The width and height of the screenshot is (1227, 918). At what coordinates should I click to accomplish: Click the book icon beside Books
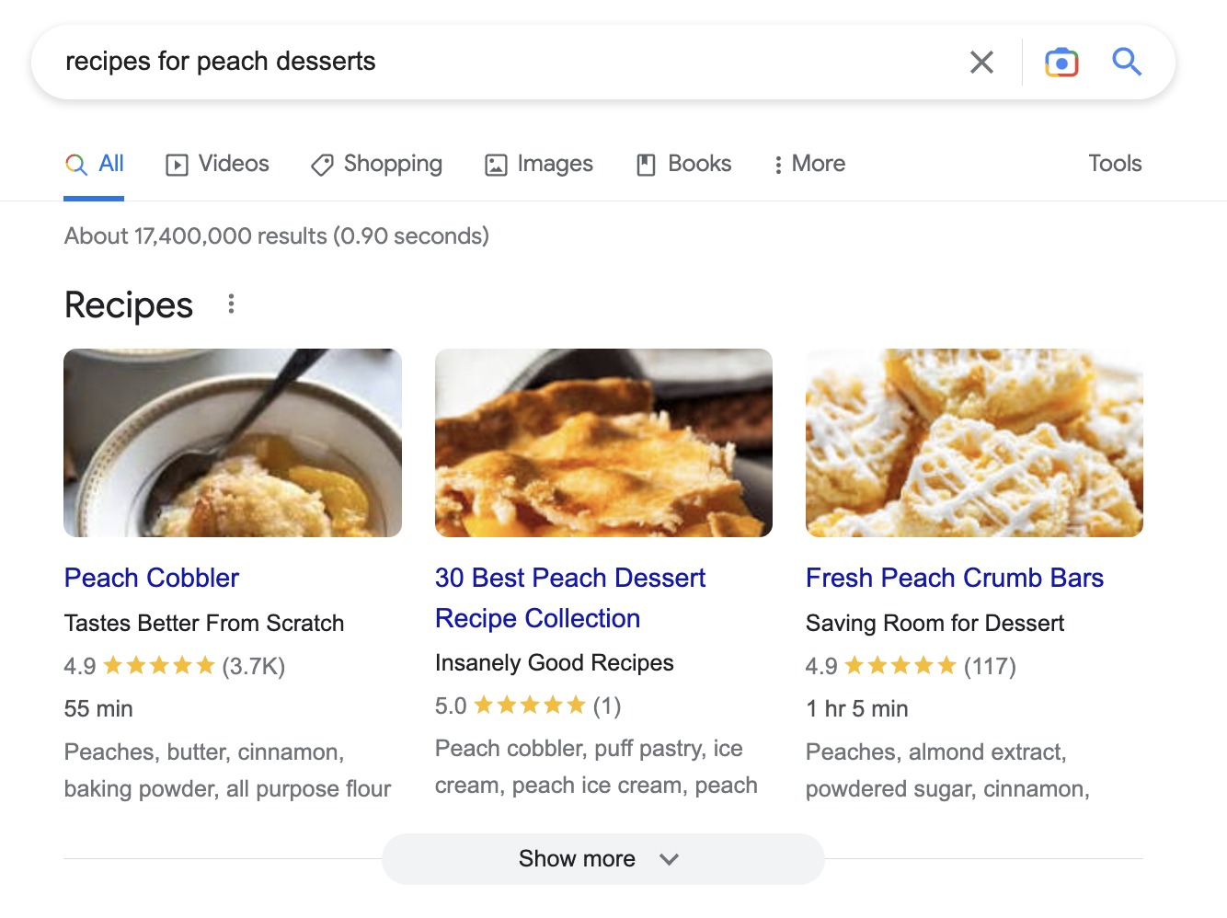pyautogui.click(x=646, y=164)
